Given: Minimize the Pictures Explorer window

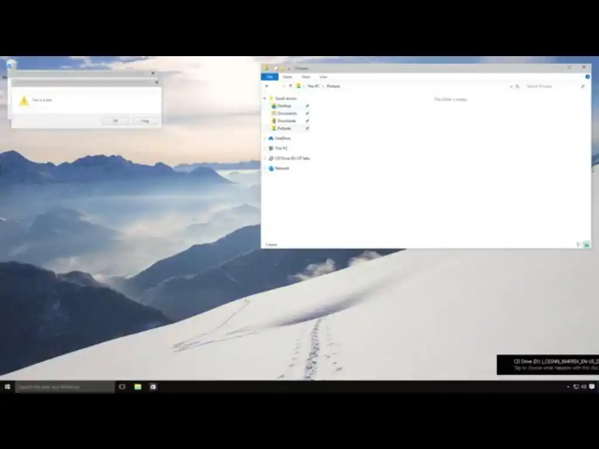Looking at the screenshot, I should (556, 68).
